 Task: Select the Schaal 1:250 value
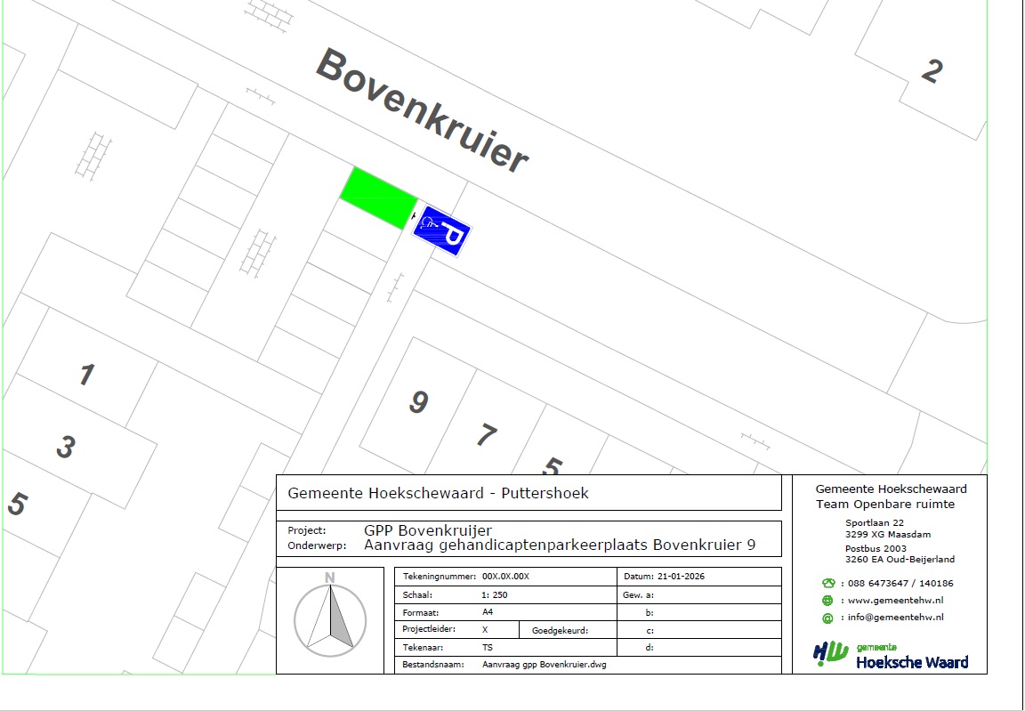(x=495, y=594)
